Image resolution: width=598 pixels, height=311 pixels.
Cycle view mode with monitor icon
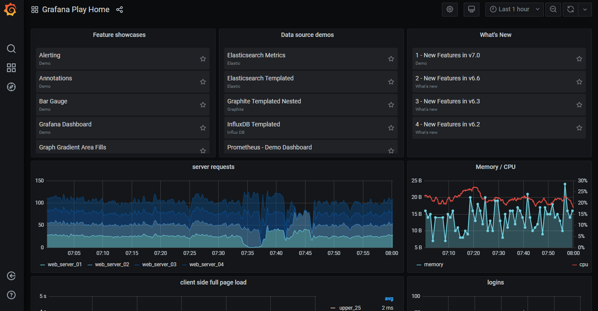(x=472, y=10)
